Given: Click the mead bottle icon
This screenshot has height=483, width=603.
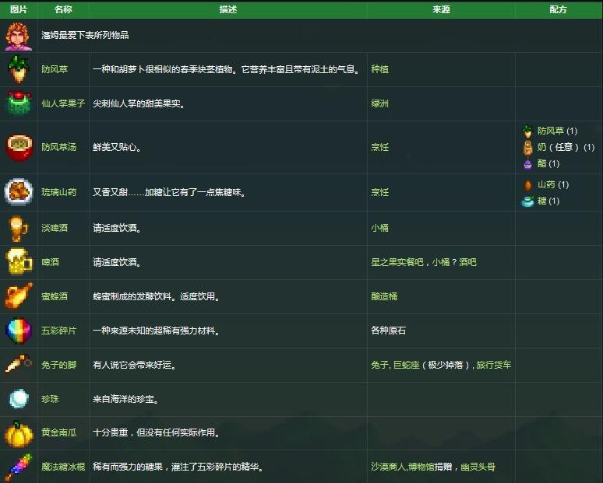Looking at the screenshot, I should tap(19, 296).
